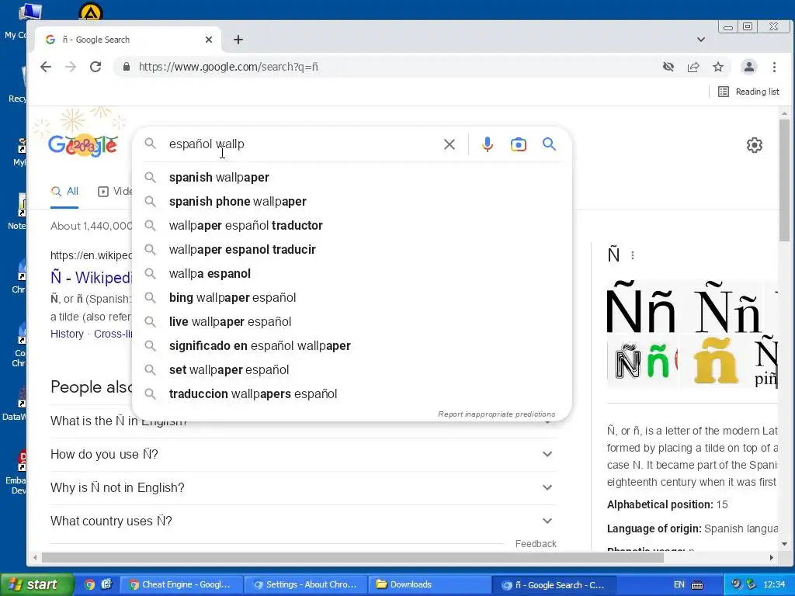Open the Reading list panel
The width and height of the screenshot is (795, 596).
point(748,92)
